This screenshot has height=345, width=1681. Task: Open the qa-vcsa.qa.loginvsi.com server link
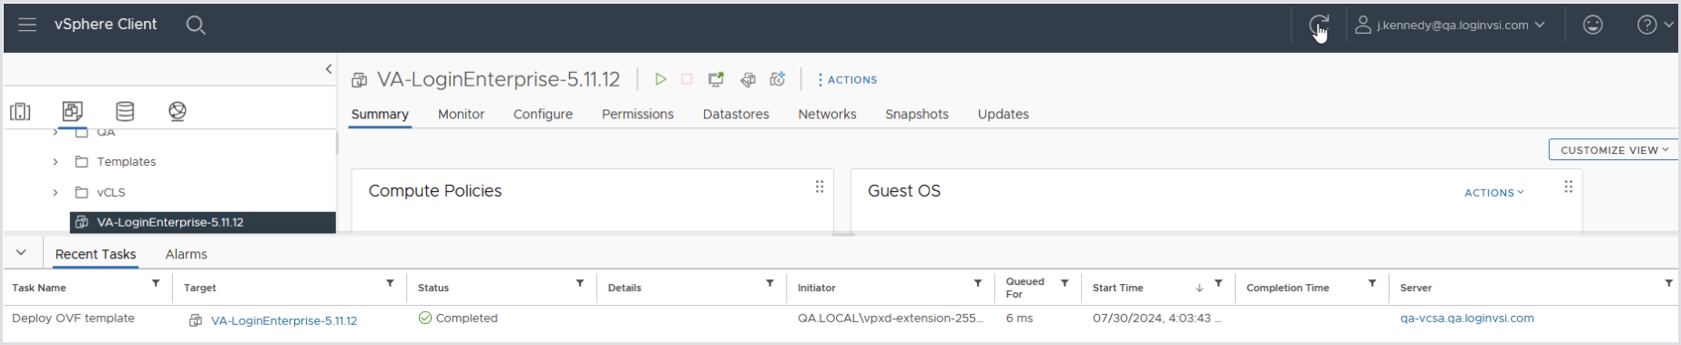(1467, 319)
